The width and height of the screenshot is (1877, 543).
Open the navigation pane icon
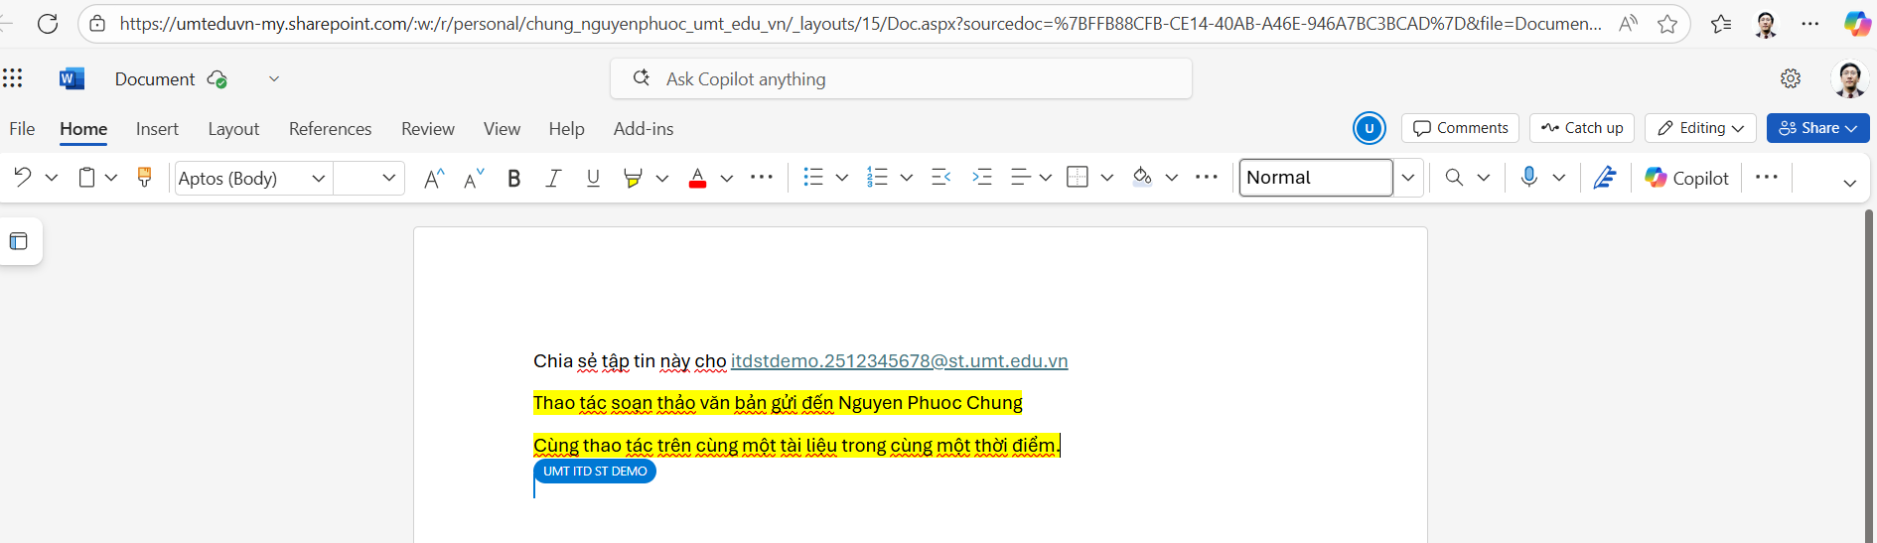pos(19,241)
